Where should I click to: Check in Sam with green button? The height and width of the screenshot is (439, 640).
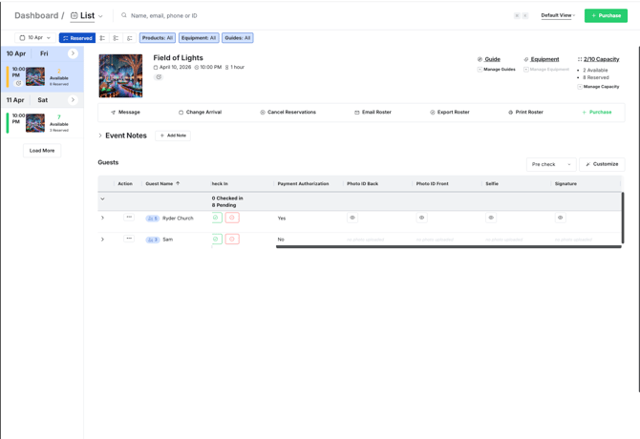coord(217,239)
